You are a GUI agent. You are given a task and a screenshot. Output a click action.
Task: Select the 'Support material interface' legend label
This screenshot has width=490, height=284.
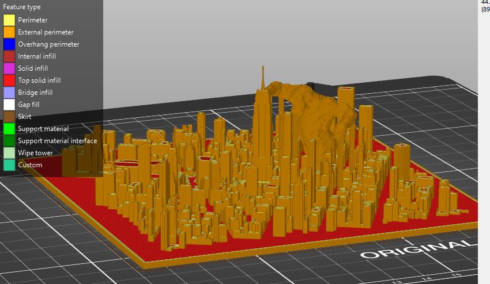[x=58, y=141]
